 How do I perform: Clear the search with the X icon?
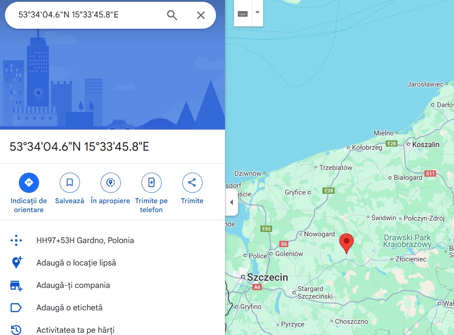point(201,15)
